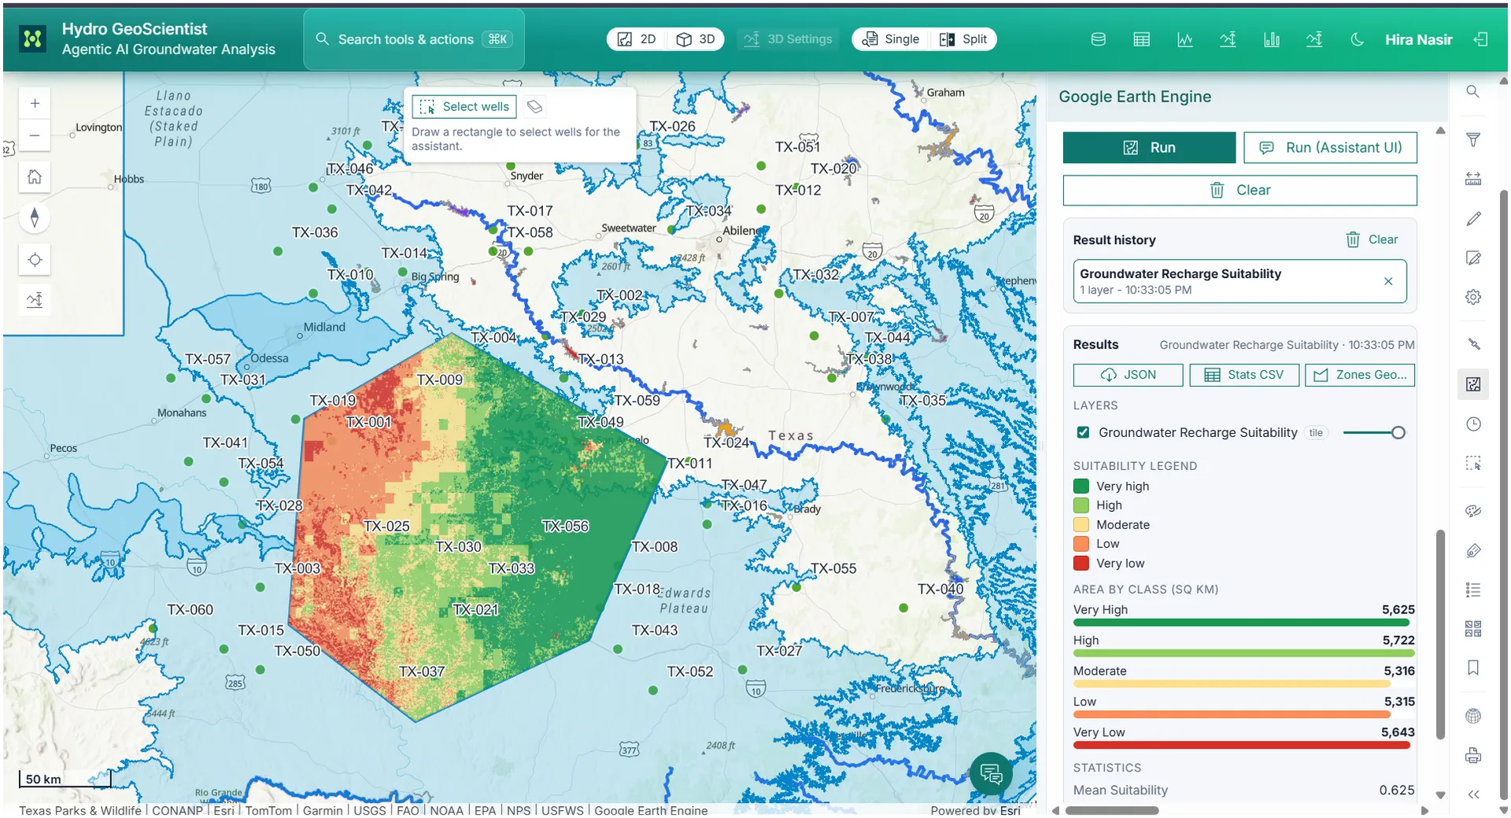Open the globe basemap icon in sidebar
This screenshot has height=818, width=1511.
pyautogui.click(x=1473, y=716)
